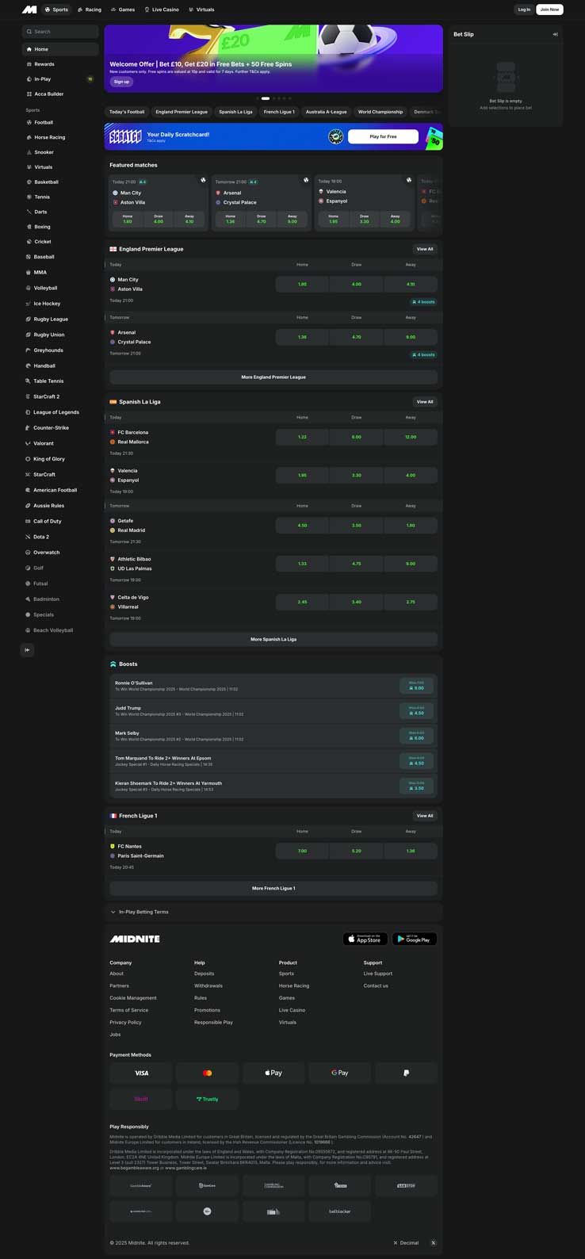Select the PayPal payment method tile
This screenshot has height=1259, width=585.
click(x=406, y=1073)
